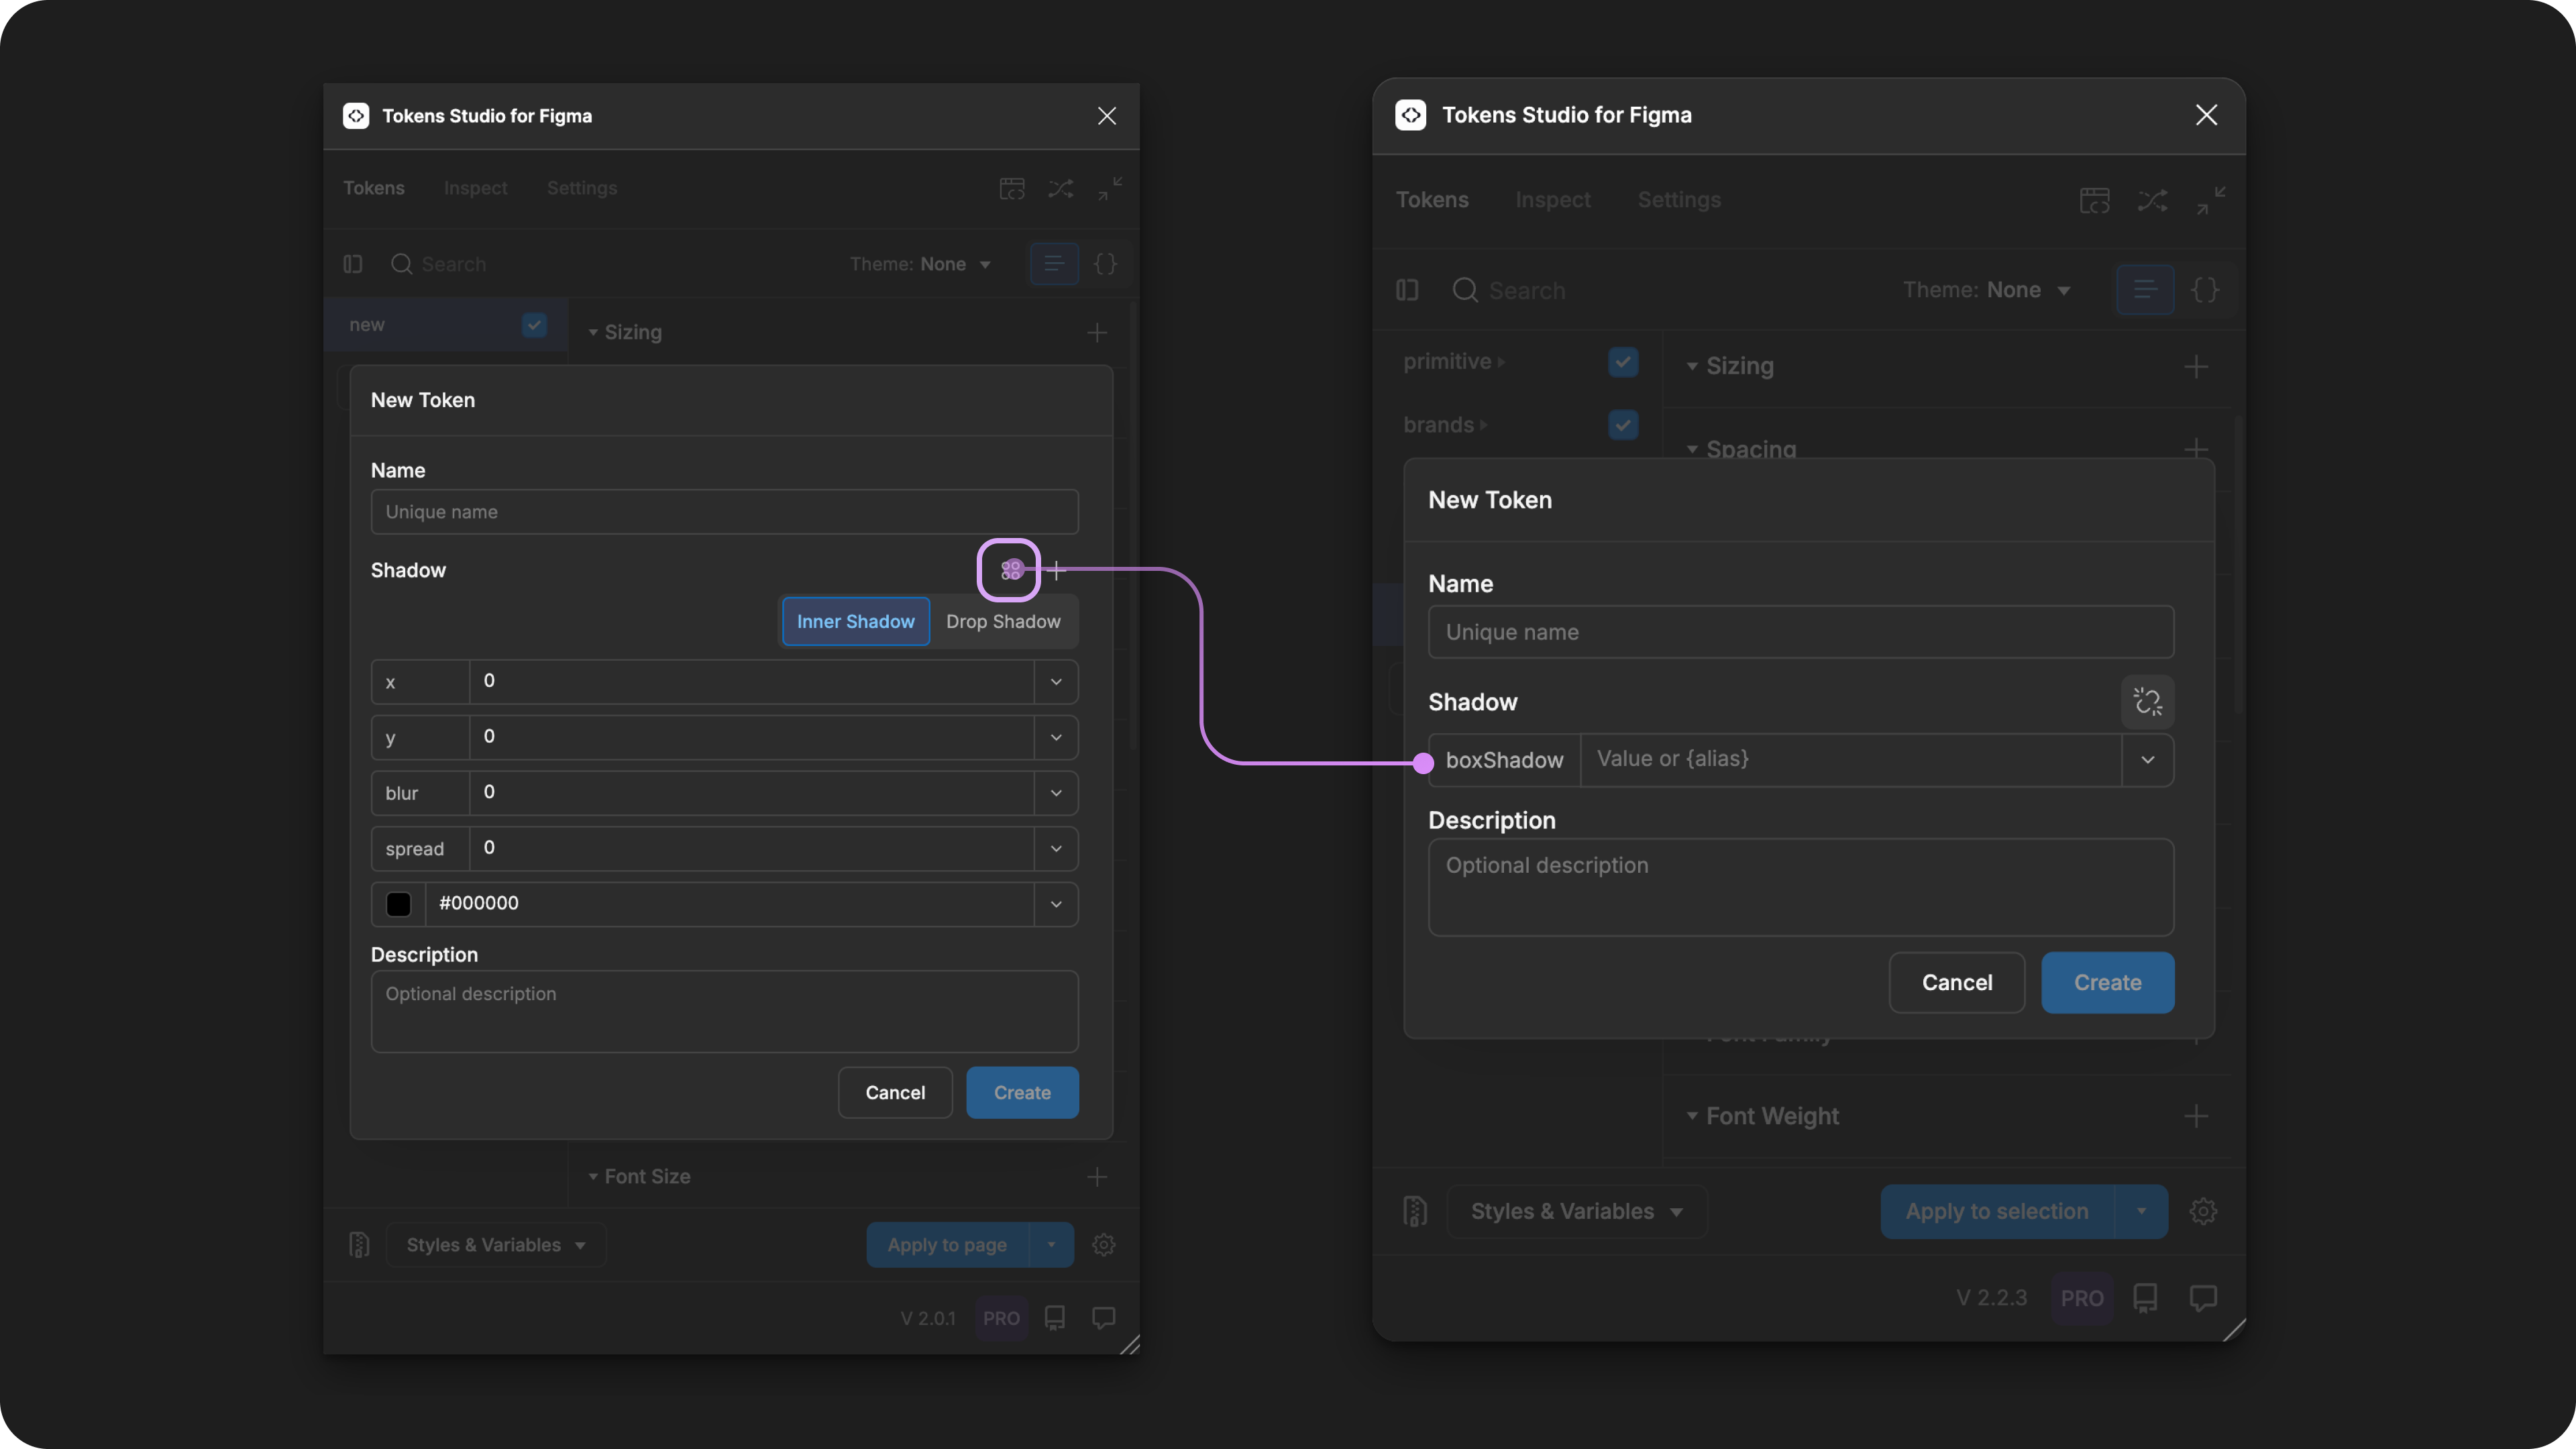
Task: Add a Font Weight token with plus icon
Action: (x=2196, y=1116)
